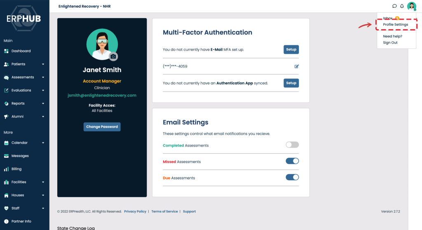Open notifications bell icon
This screenshot has width=422, height=230.
[402, 6]
